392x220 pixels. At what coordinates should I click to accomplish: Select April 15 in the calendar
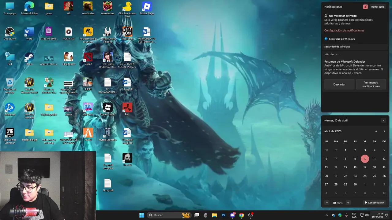(345, 167)
